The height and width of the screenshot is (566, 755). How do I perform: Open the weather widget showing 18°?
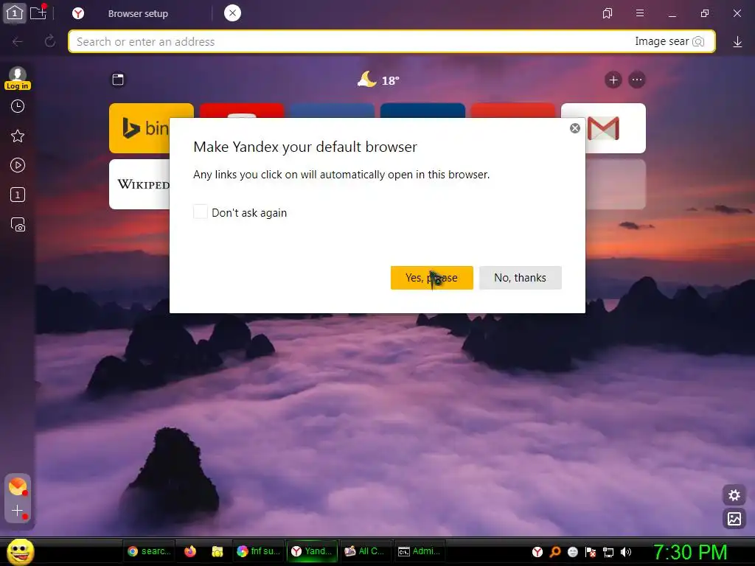(x=378, y=80)
